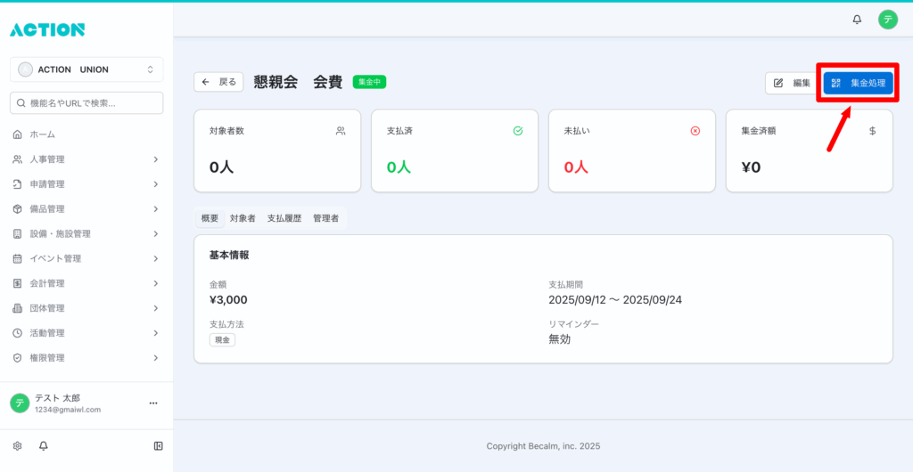Switch to the 対象者 tab

point(243,218)
